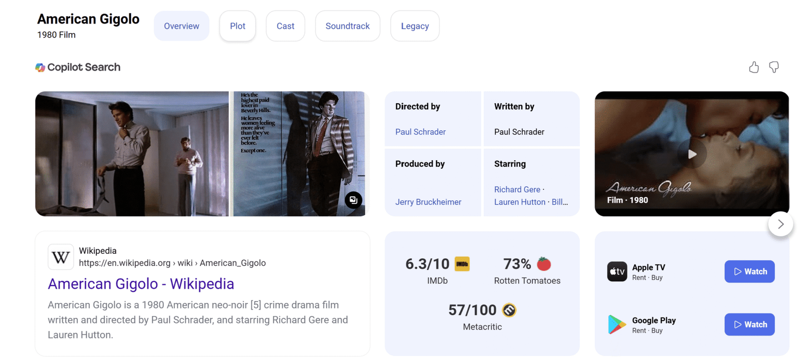This screenshot has width=802, height=361.
Task: Click the Wikipedia W logo icon
Action: click(x=61, y=257)
